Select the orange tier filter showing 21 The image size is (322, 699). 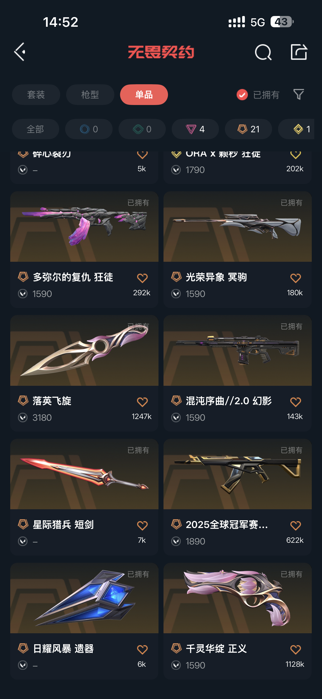tap(248, 129)
